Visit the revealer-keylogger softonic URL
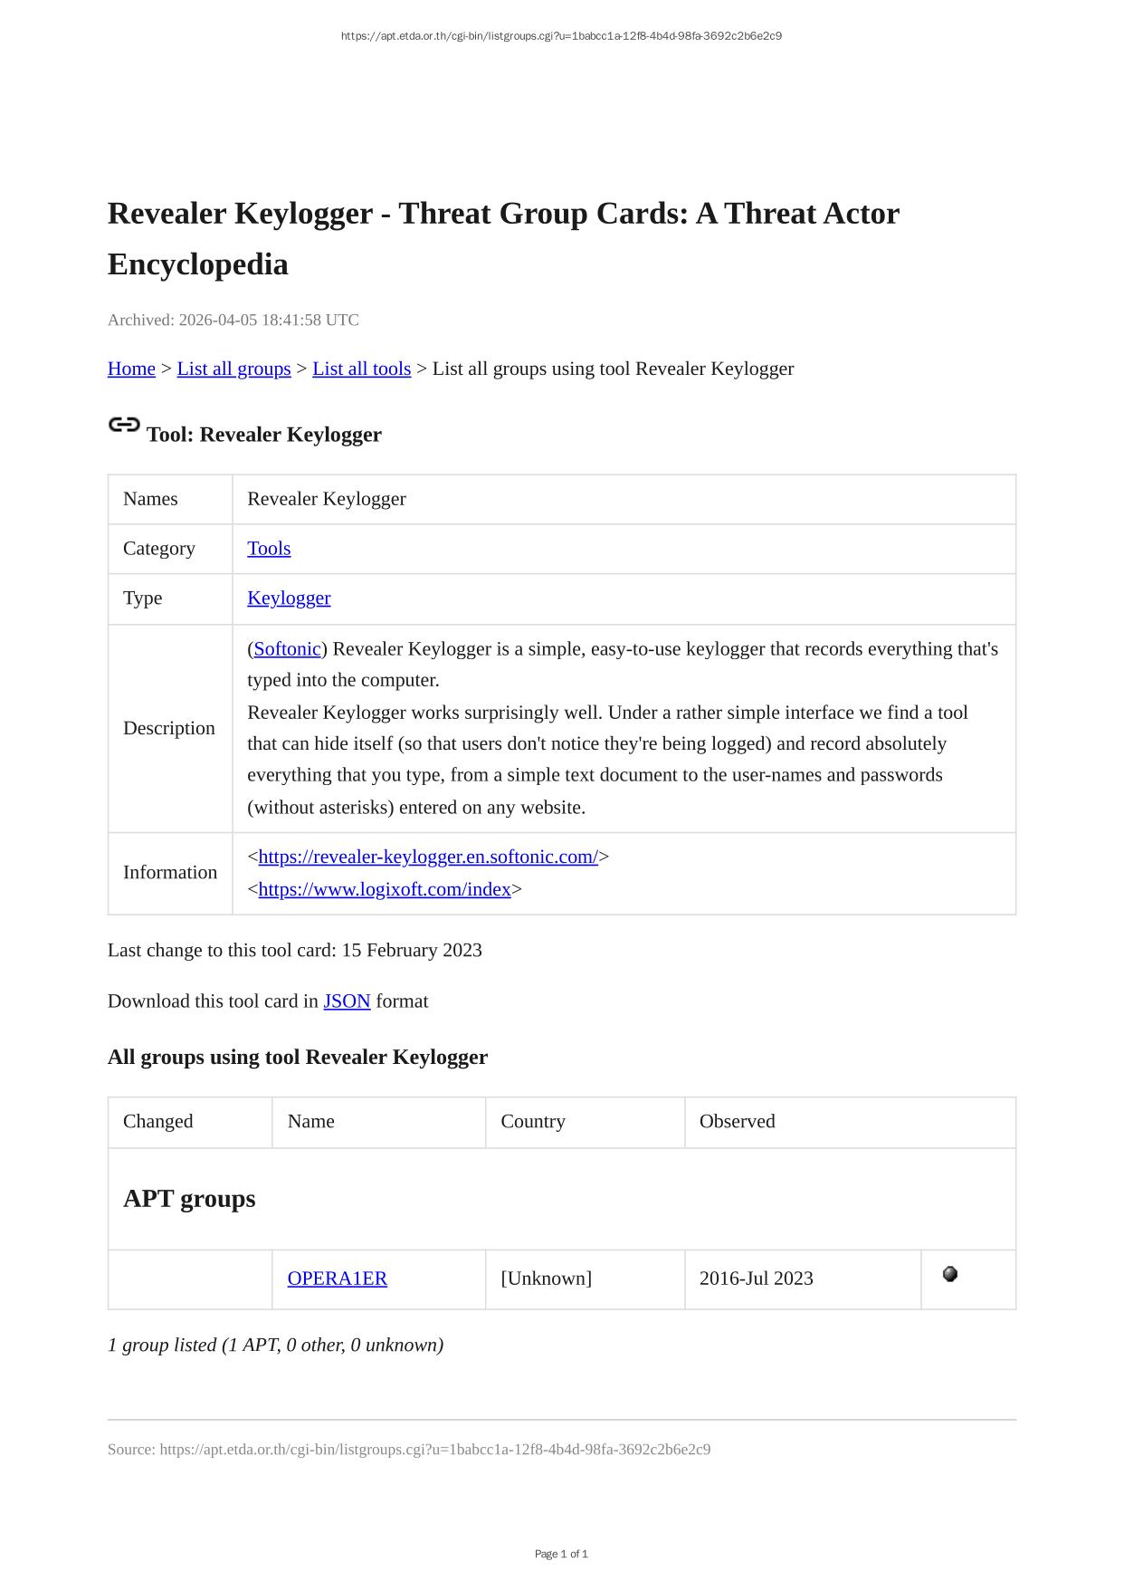Viewport: 1124px width, 1590px height. pyautogui.click(x=428, y=857)
